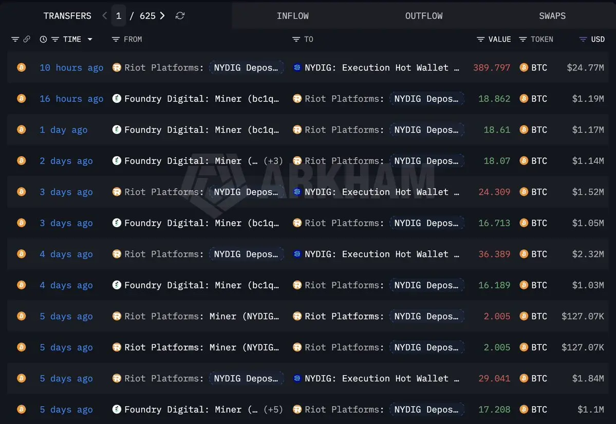Click the USD amount $1.52M
616x424 pixels.
pos(588,192)
